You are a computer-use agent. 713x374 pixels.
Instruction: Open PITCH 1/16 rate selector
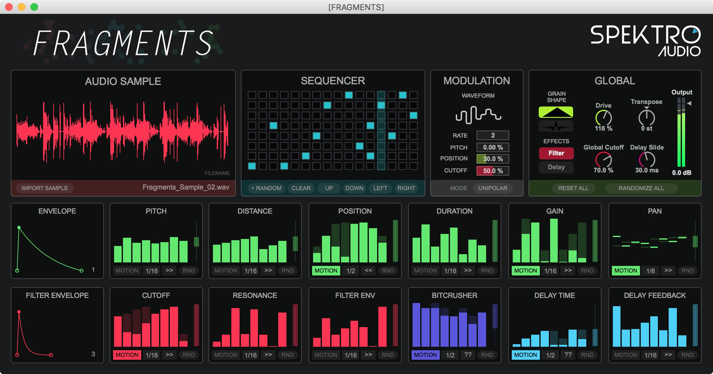coord(151,271)
